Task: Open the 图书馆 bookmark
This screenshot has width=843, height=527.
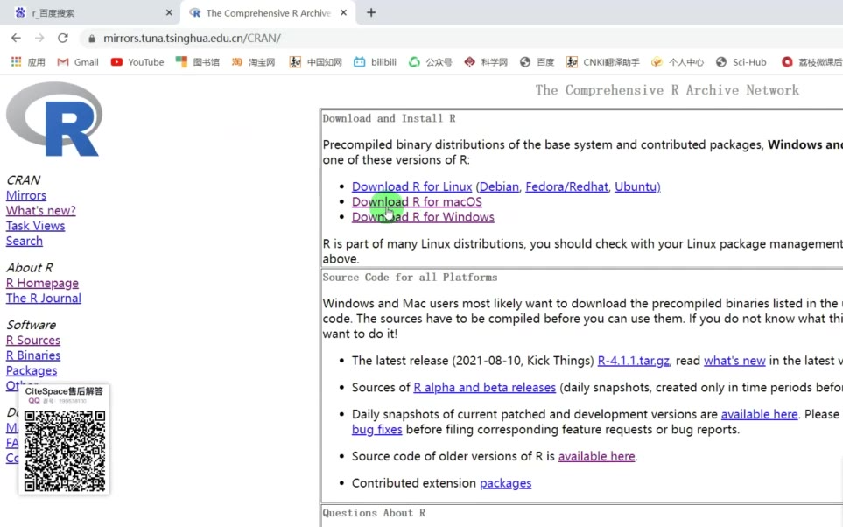Action: tap(198, 62)
